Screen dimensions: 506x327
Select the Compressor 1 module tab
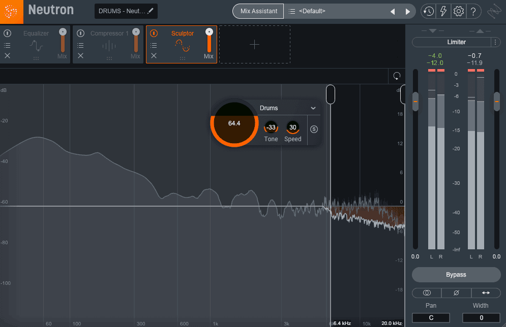click(x=109, y=33)
